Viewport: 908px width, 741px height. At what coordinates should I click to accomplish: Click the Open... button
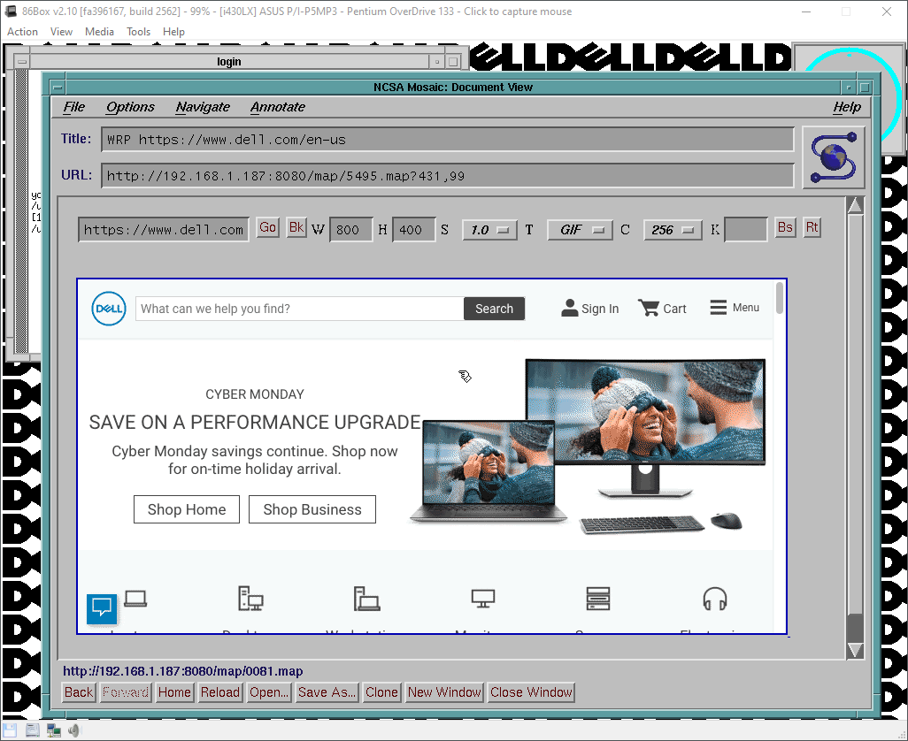[x=269, y=692]
